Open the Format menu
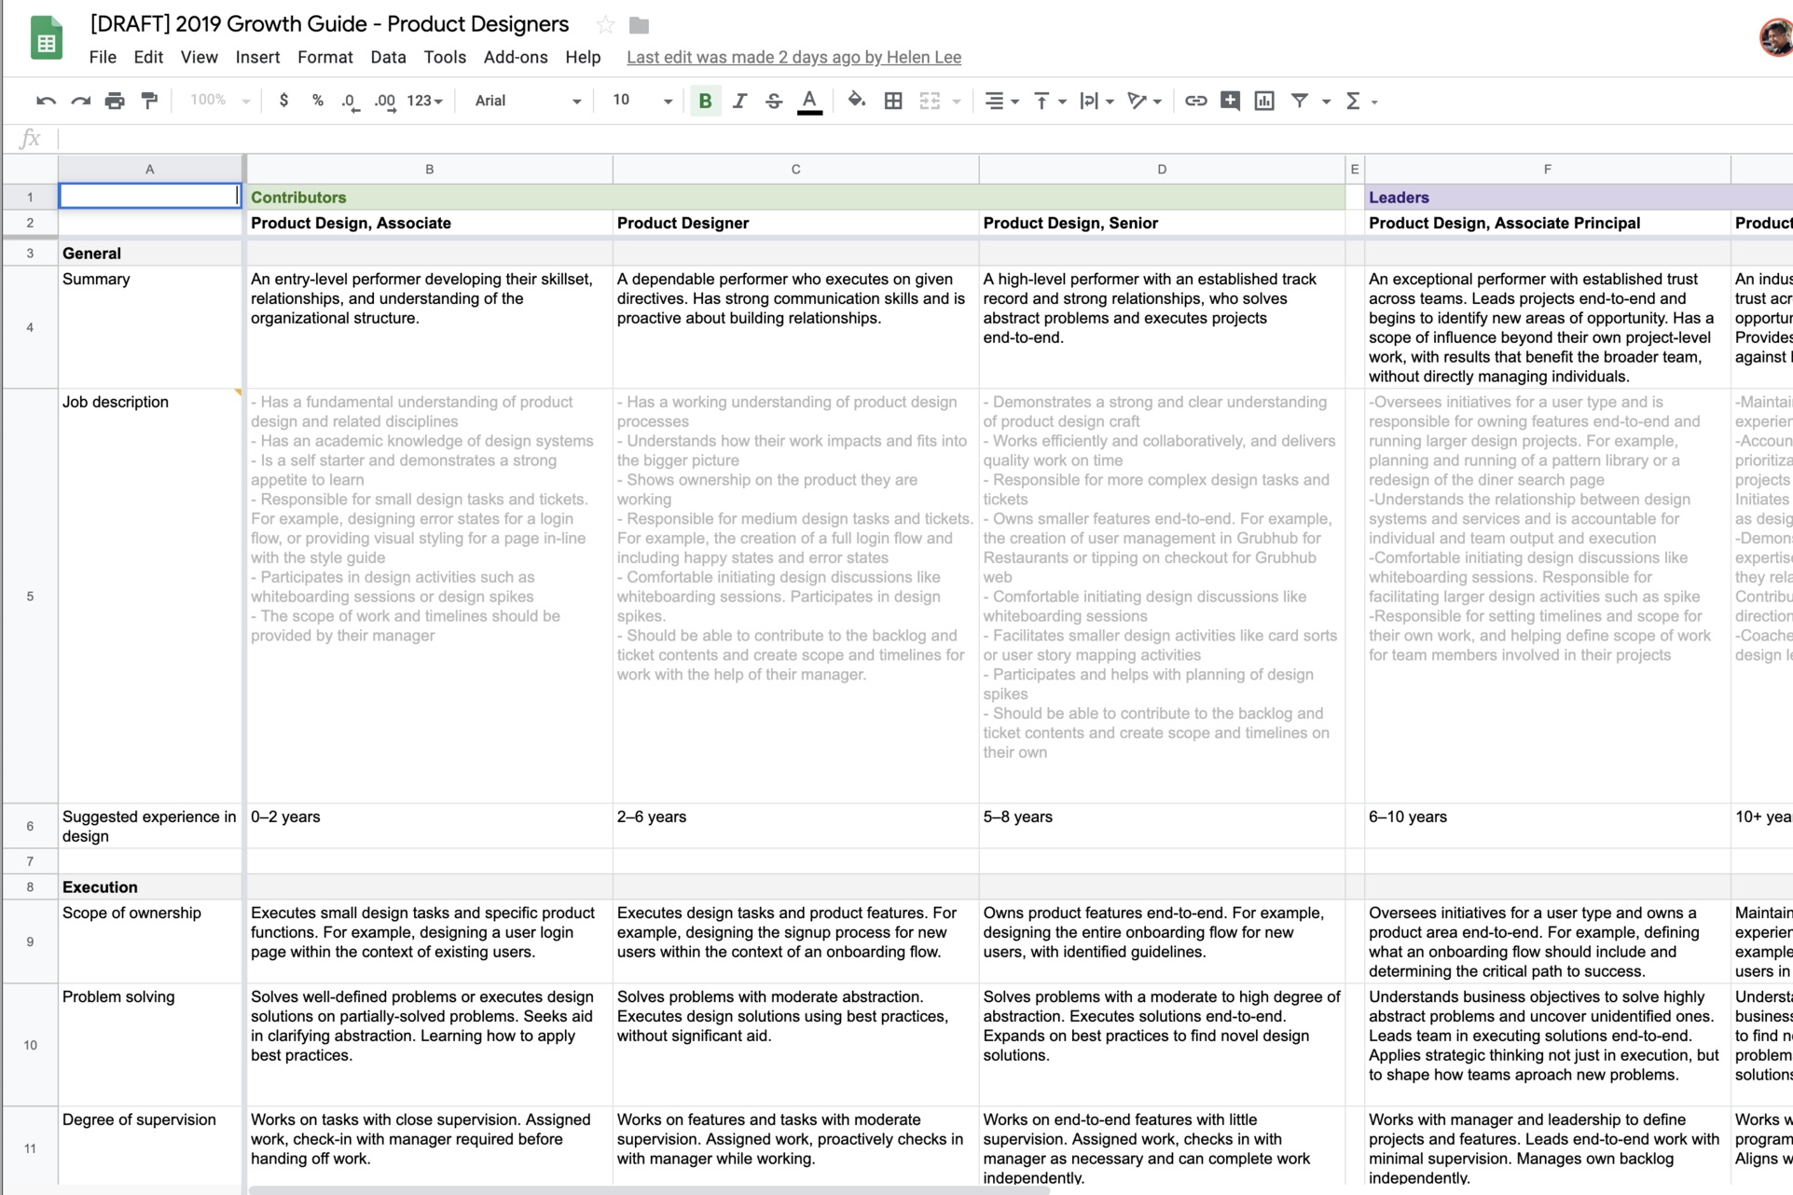Screen dimensions: 1793x1195 tap(324, 57)
